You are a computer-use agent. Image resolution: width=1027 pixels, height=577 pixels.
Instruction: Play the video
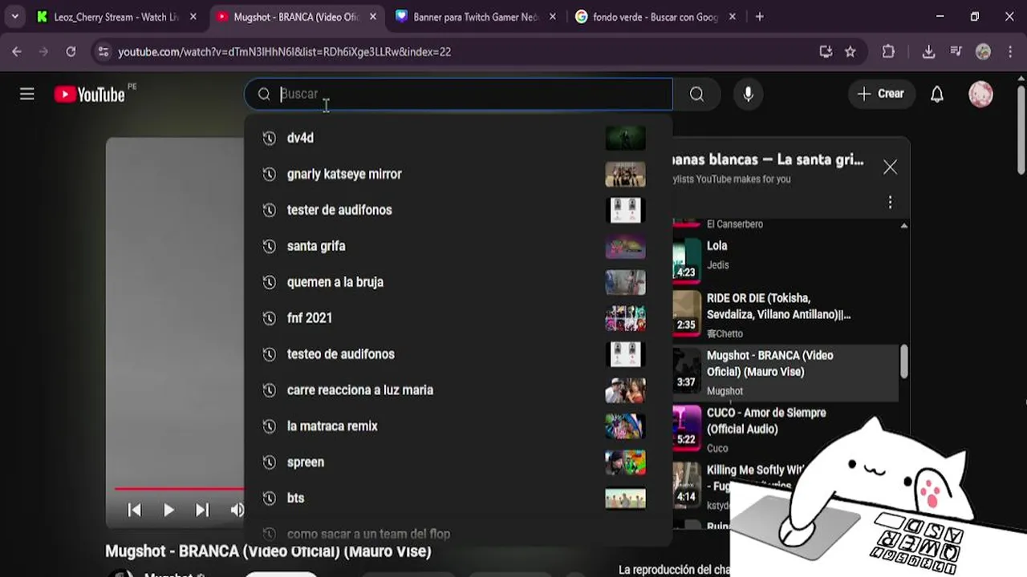point(168,510)
